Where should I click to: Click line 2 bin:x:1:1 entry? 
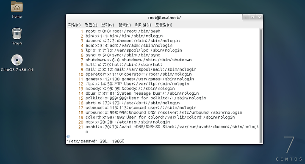pyautogui.click(x=124, y=36)
